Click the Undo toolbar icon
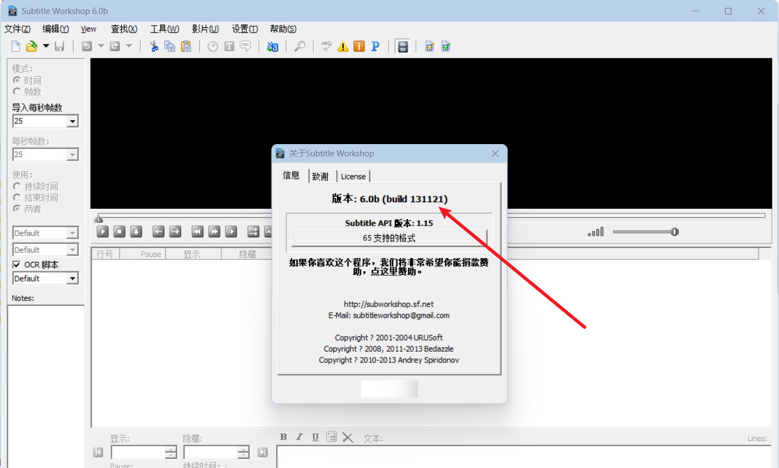This screenshot has width=779, height=468. click(87, 46)
